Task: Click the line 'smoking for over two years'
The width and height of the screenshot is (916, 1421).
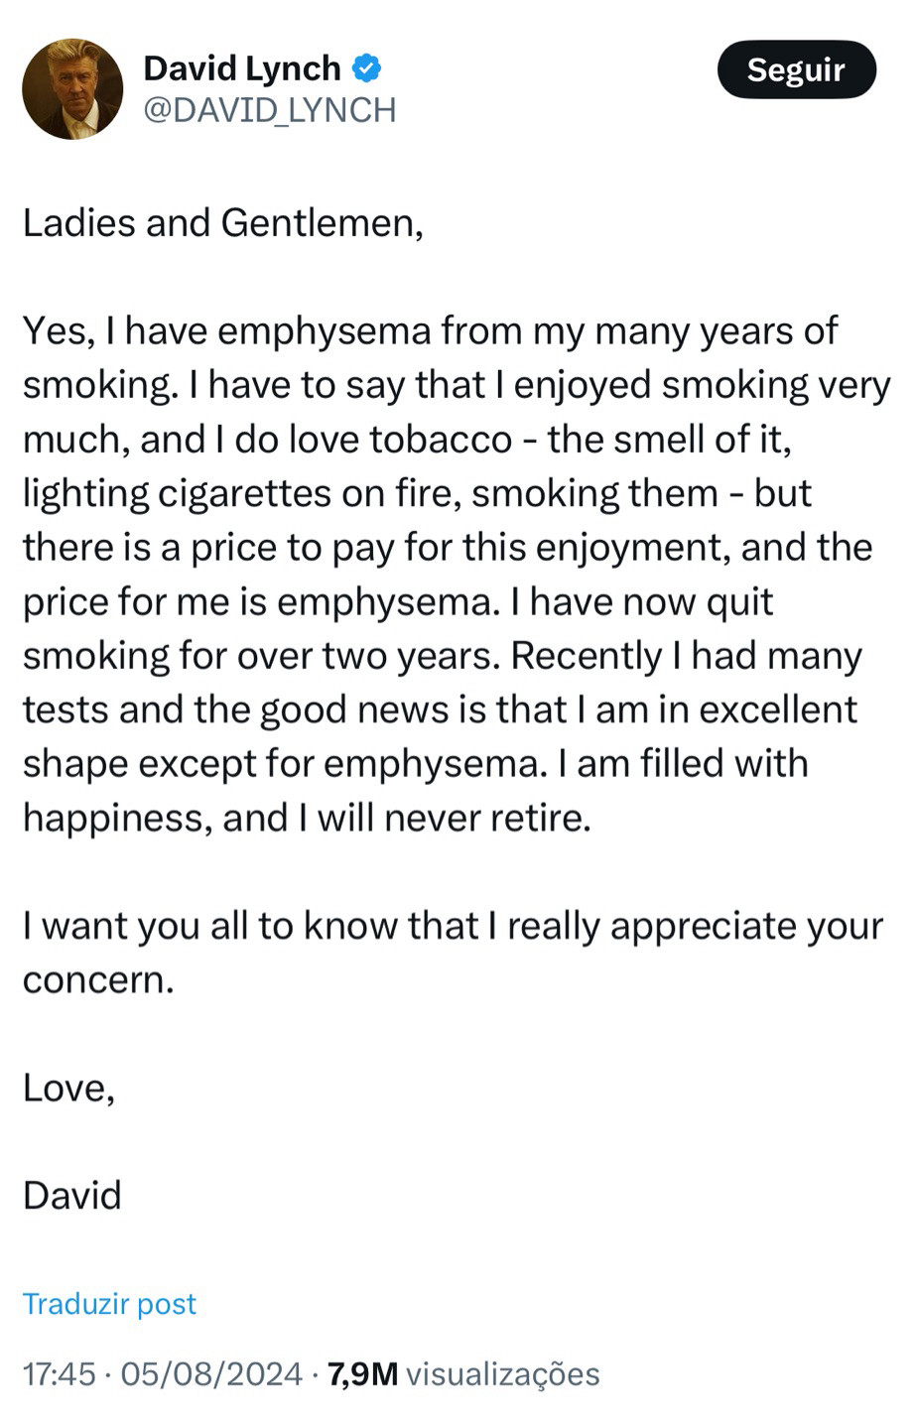Action: 443,656
